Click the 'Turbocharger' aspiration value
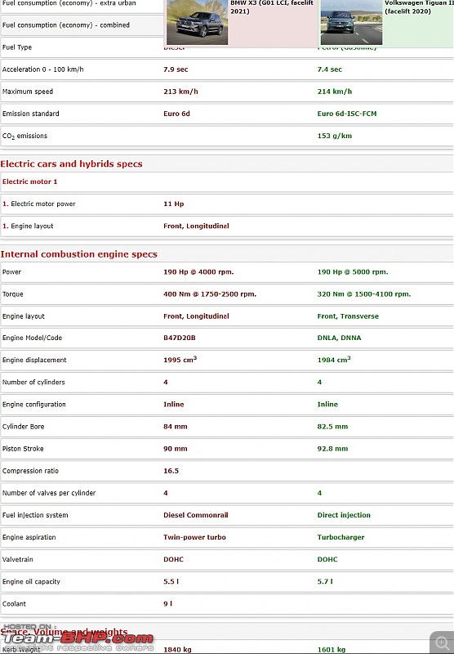Viewport: 454px width, 654px height. (x=340, y=537)
